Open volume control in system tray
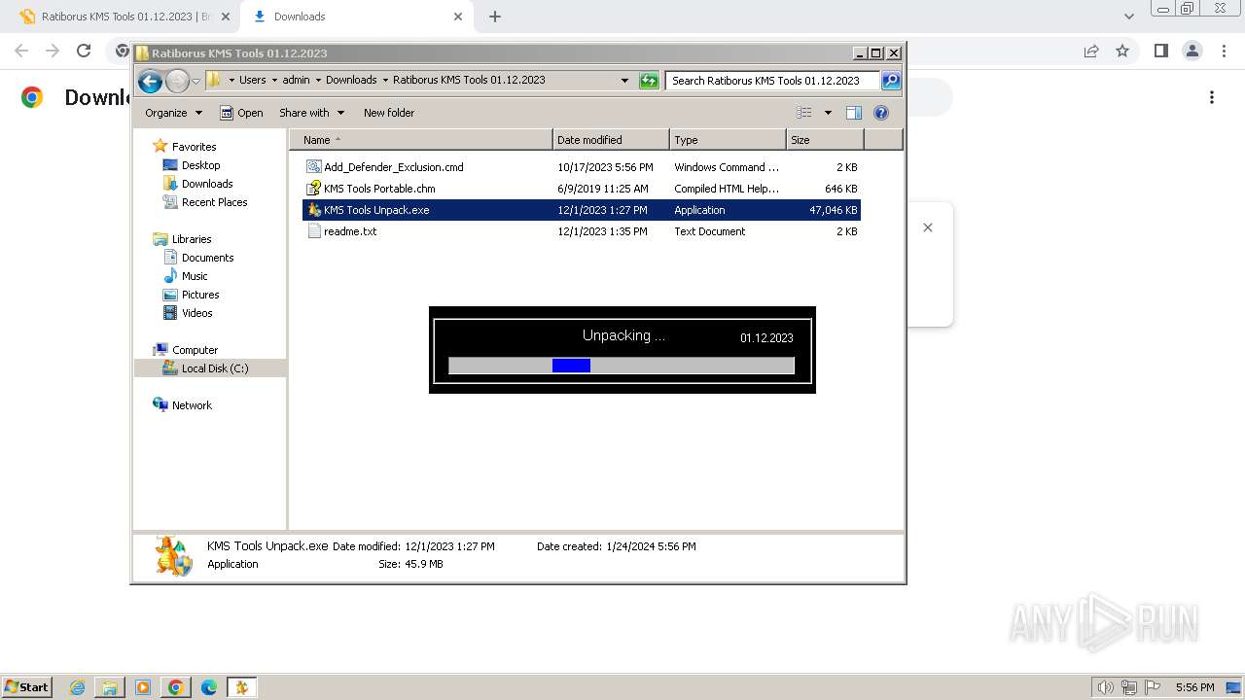 [x=1106, y=687]
